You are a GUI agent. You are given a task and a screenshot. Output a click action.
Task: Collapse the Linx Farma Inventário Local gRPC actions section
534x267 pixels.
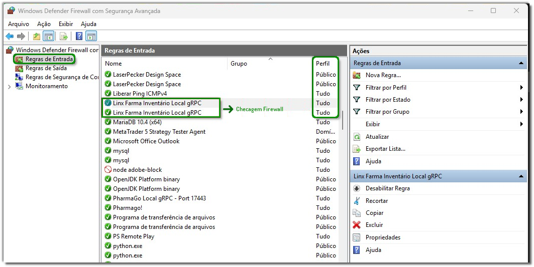point(521,176)
